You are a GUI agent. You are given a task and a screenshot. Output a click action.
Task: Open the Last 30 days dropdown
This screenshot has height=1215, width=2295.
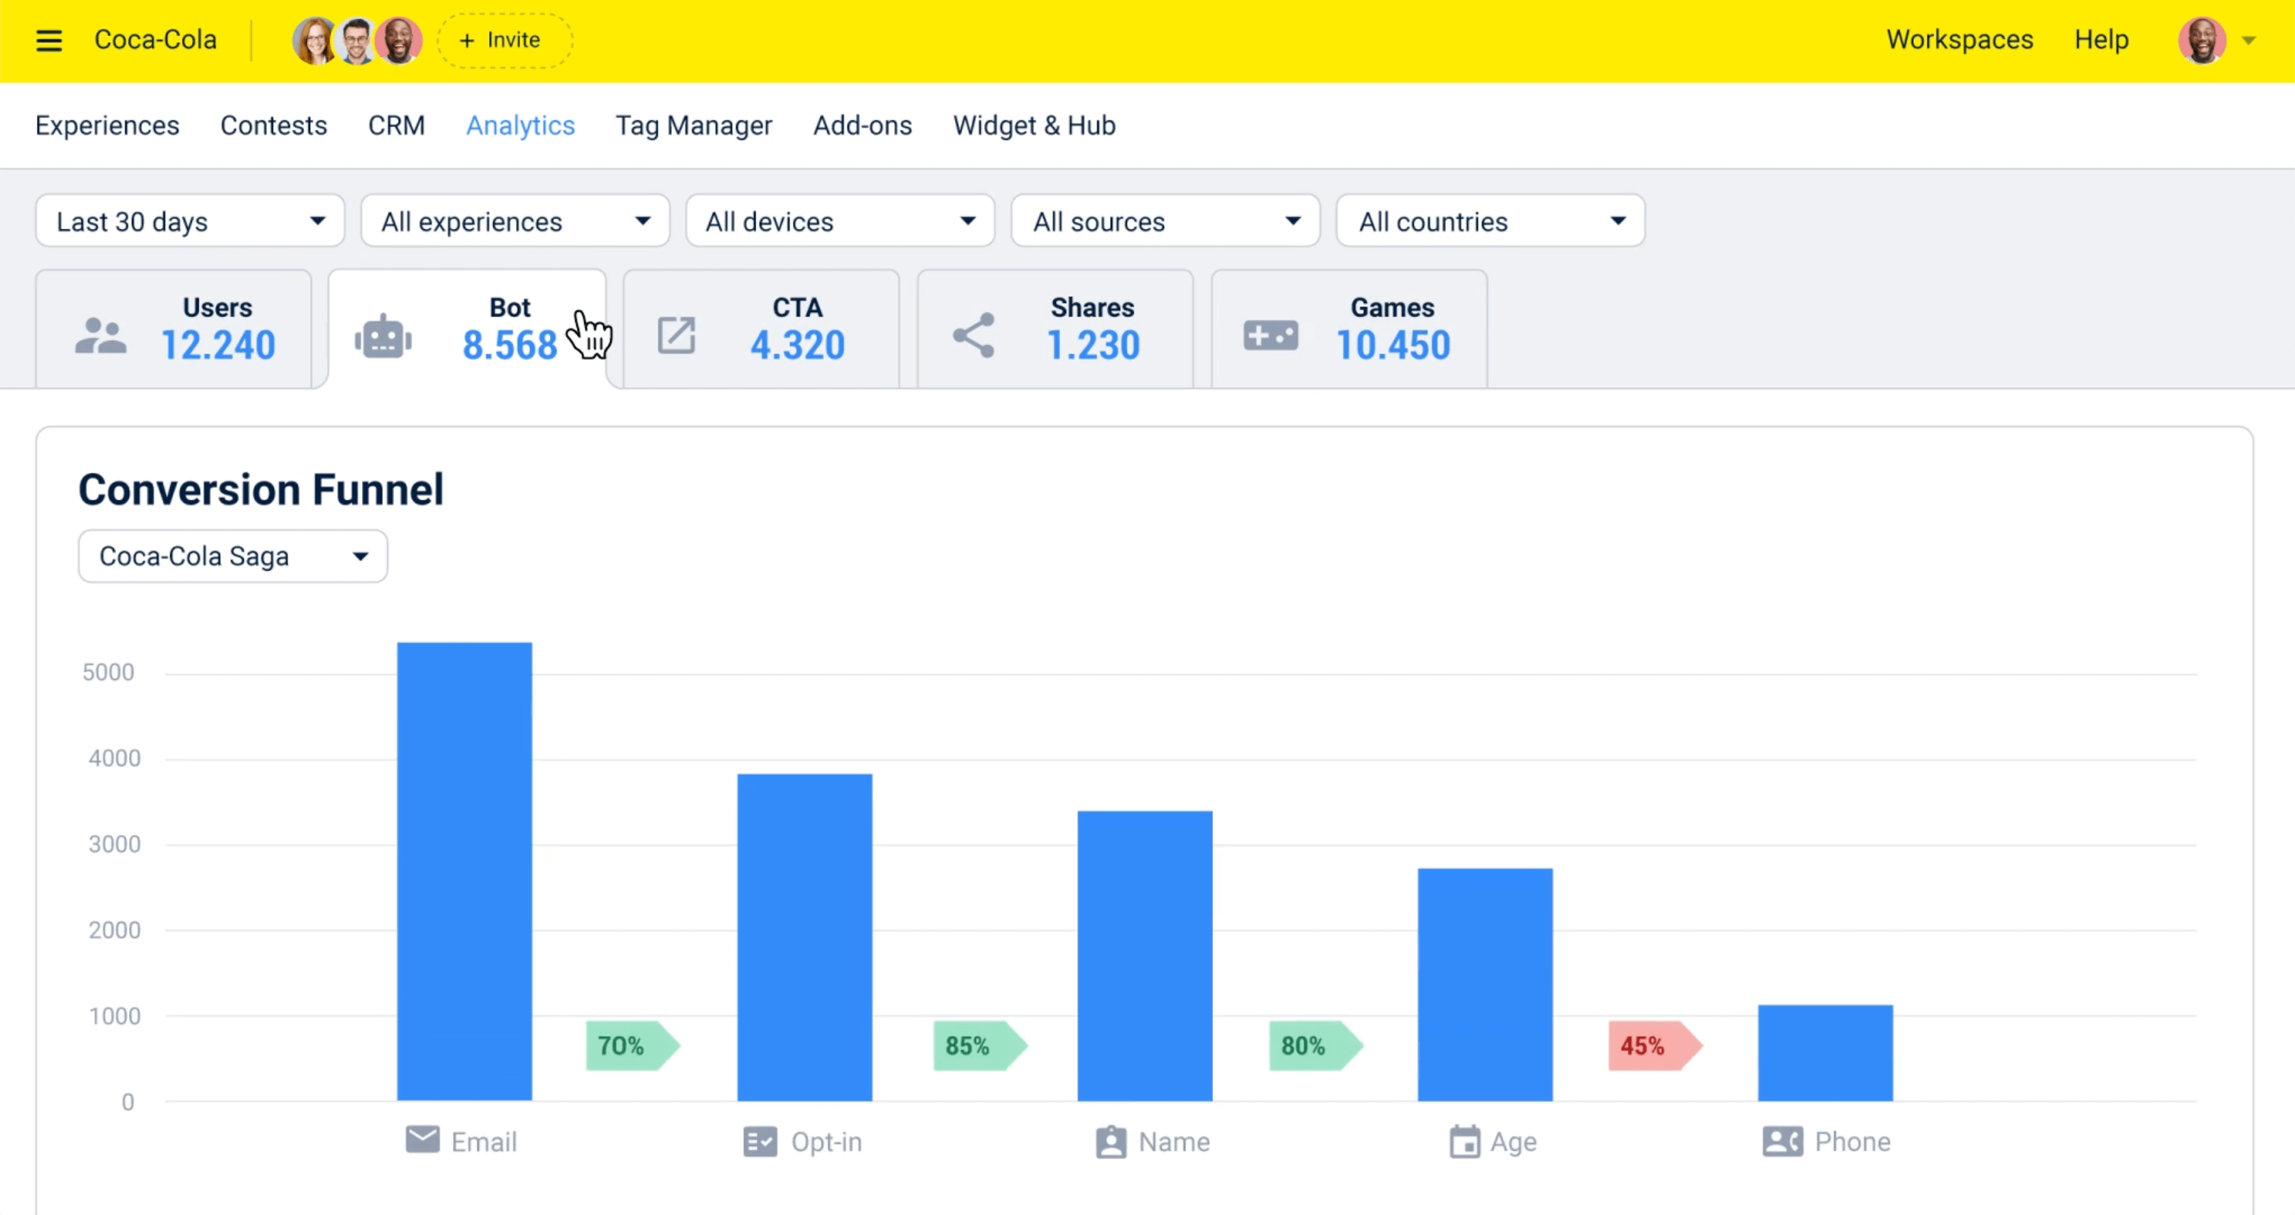(x=190, y=220)
